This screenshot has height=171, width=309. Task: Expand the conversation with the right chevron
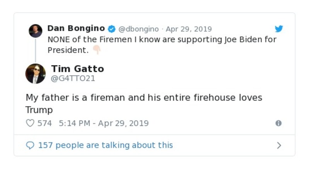[x=279, y=146]
